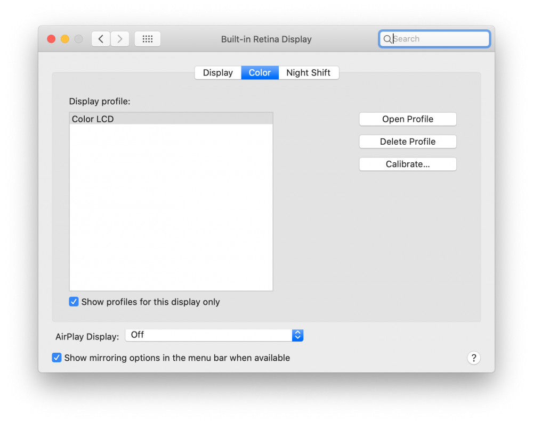533x423 pixels.
Task: Open the Night Shift tab
Action: tap(309, 72)
